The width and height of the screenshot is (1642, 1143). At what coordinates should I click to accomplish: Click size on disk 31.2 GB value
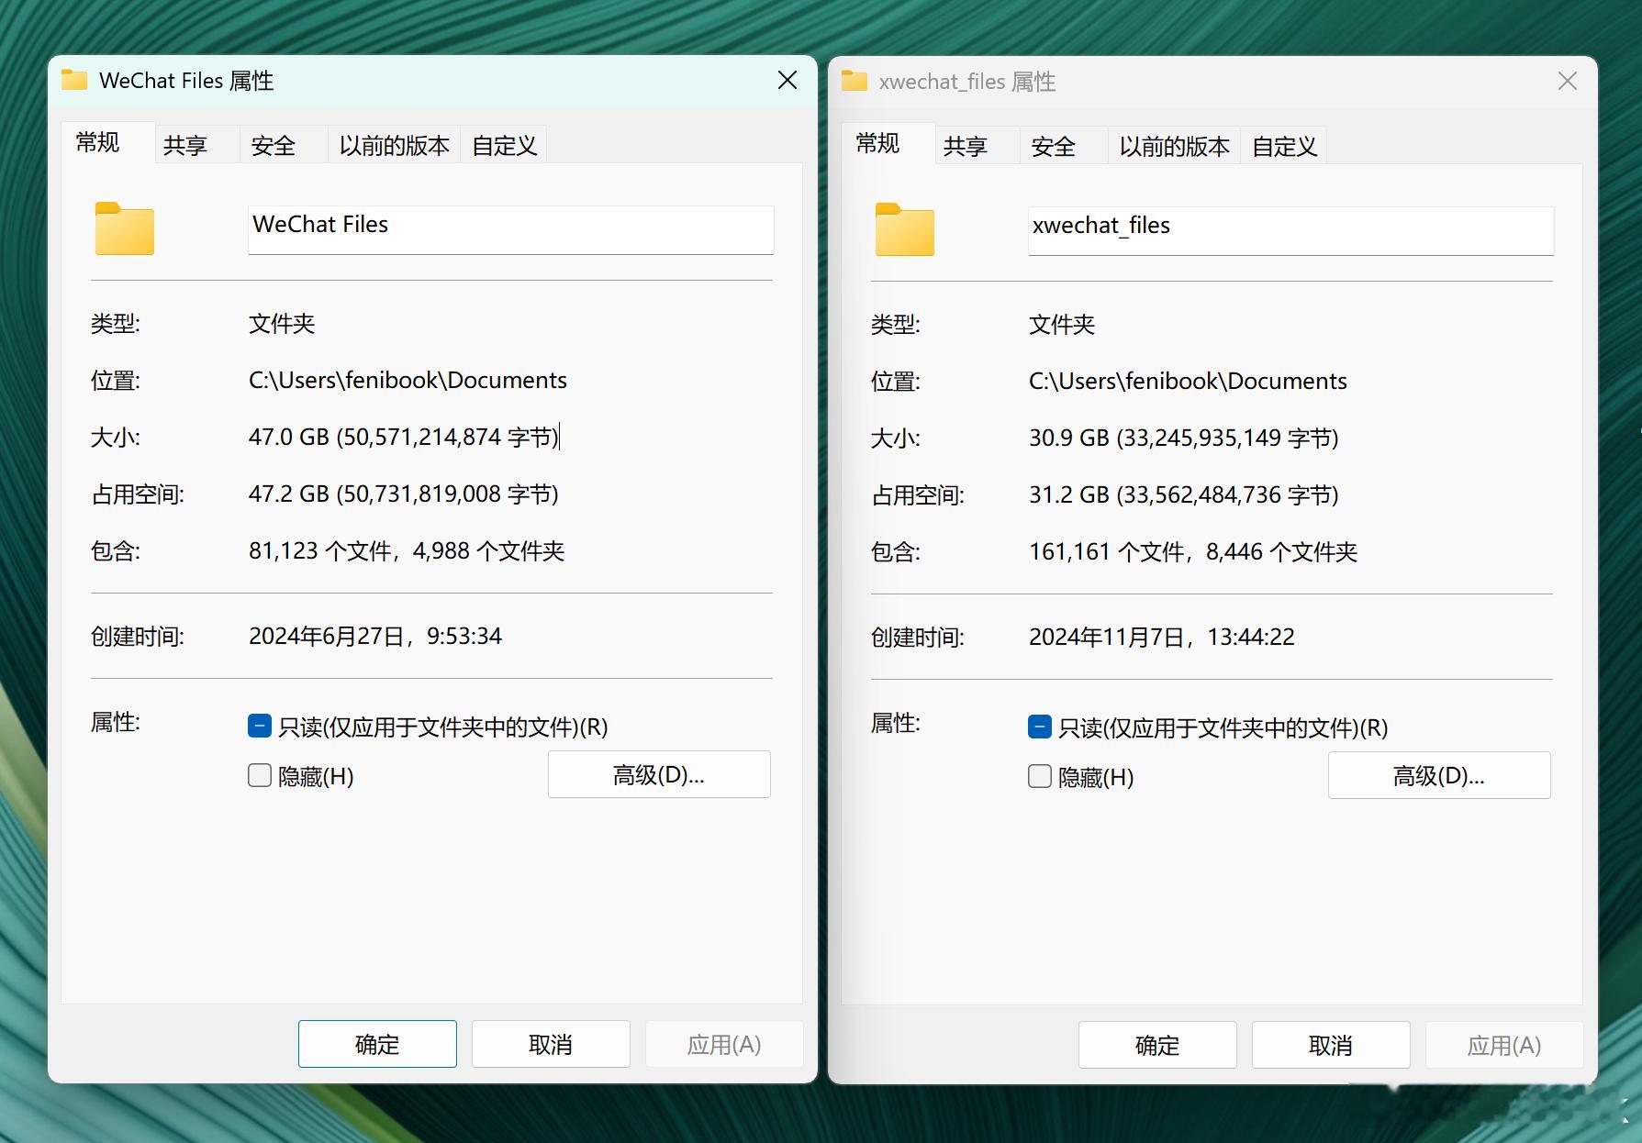pyautogui.click(x=1184, y=494)
